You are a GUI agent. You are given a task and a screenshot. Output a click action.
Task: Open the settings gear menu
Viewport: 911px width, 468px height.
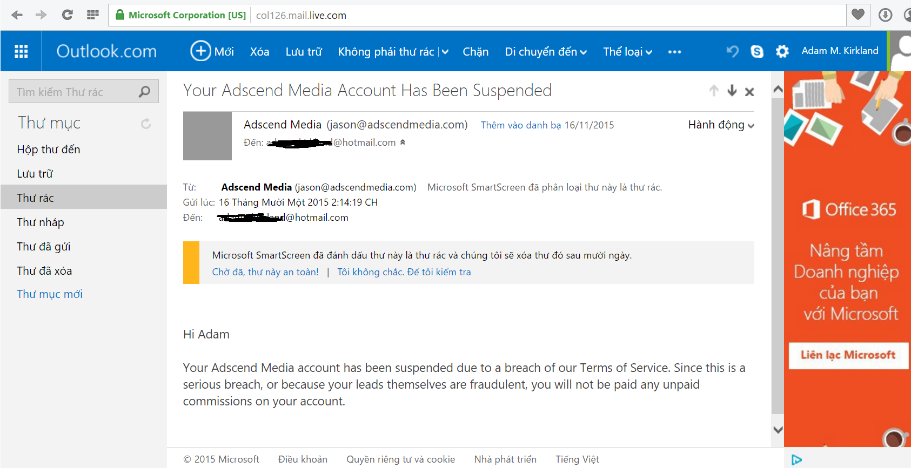click(782, 51)
